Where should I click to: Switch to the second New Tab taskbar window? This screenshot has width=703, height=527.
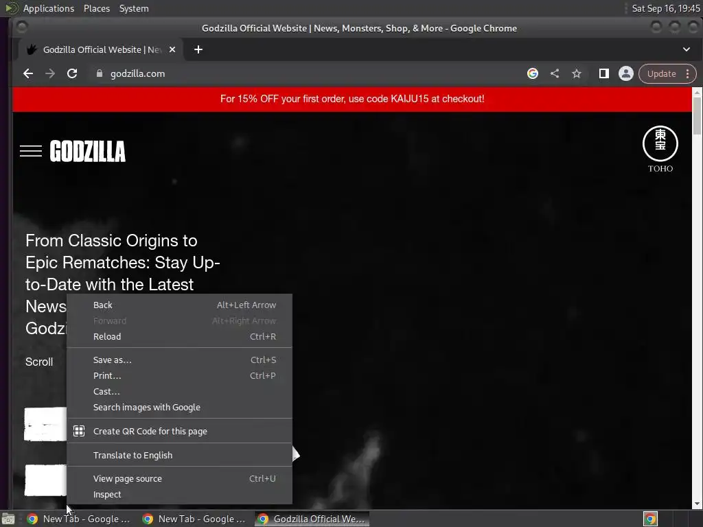tap(194, 519)
